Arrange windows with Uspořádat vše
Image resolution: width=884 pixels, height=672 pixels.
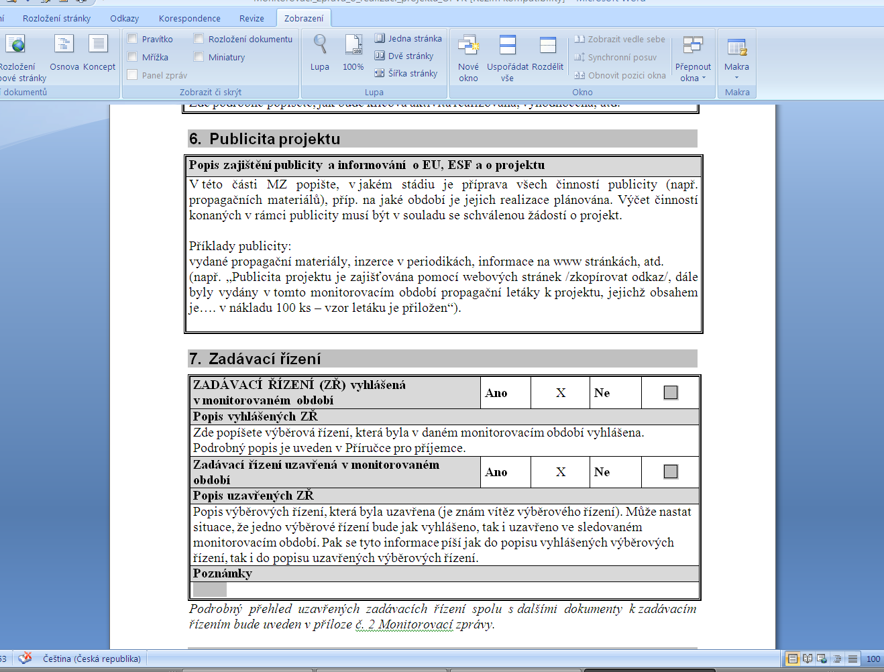click(508, 58)
